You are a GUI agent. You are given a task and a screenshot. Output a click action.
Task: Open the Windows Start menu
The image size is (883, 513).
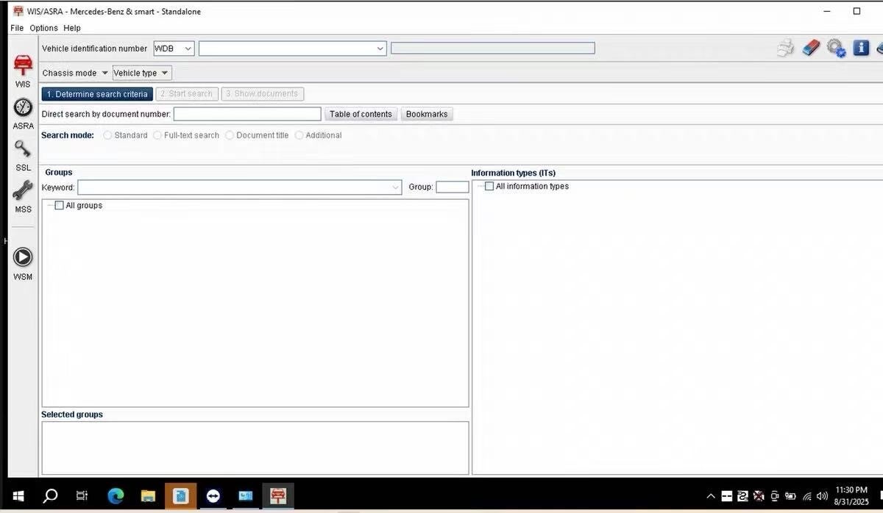click(18, 496)
